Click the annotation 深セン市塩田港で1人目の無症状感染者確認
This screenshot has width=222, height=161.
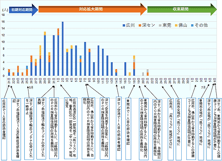point(16,129)
